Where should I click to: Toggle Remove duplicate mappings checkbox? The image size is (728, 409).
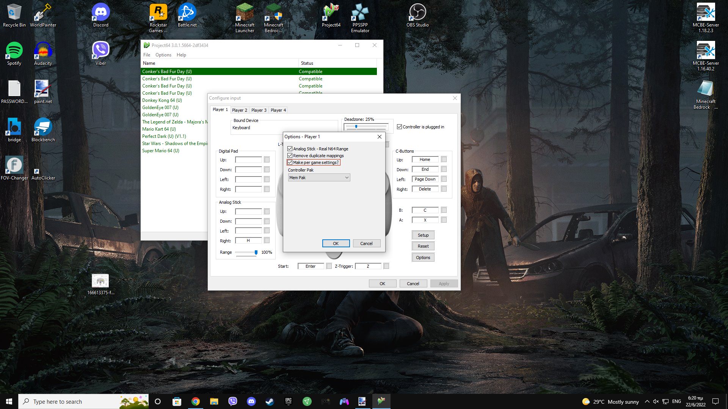pos(290,156)
